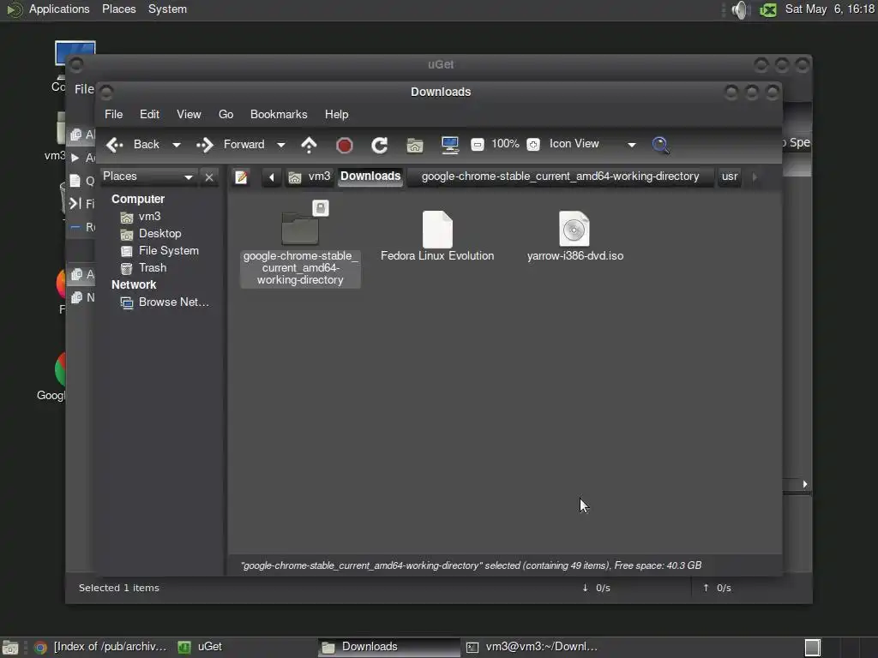Toggle the text location entry pencil icon
Screen dimensions: 878x658
click(241, 177)
